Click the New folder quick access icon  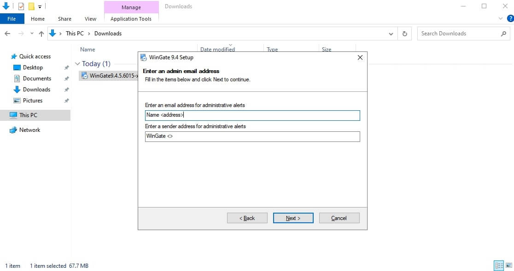point(31,6)
